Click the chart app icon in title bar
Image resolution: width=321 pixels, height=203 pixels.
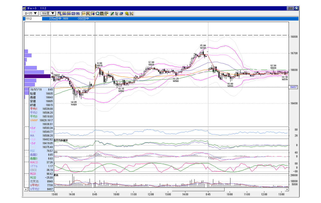(x=25, y=8)
